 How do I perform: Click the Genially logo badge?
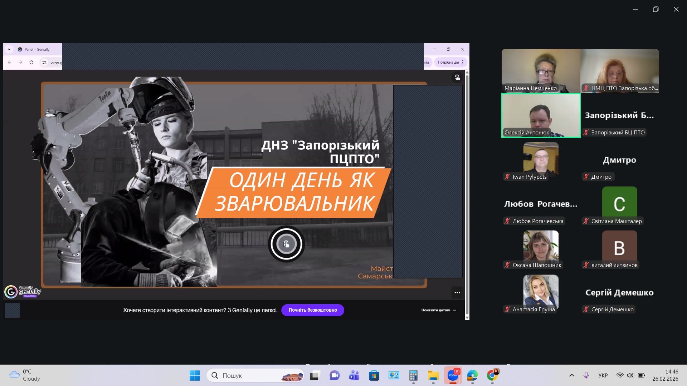23,292
